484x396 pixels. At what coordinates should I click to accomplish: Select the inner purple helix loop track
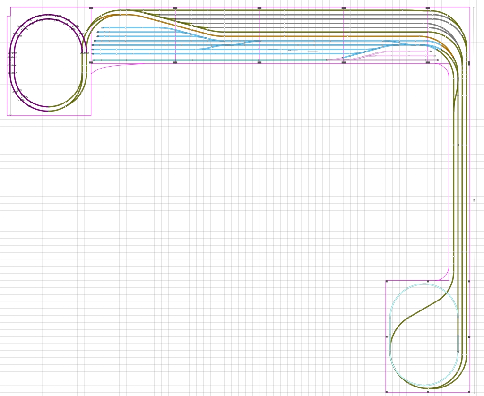[x=15, y=62]
